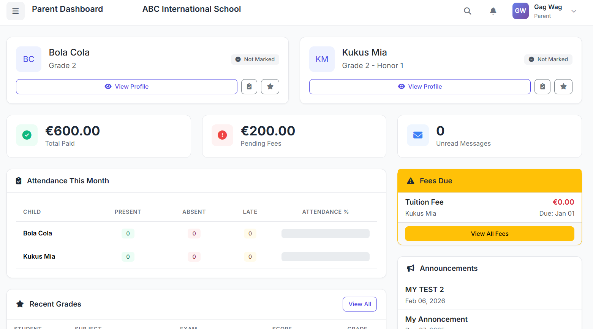Click Kukus Mia's Not Marked badge

click(x=548, y=59)
